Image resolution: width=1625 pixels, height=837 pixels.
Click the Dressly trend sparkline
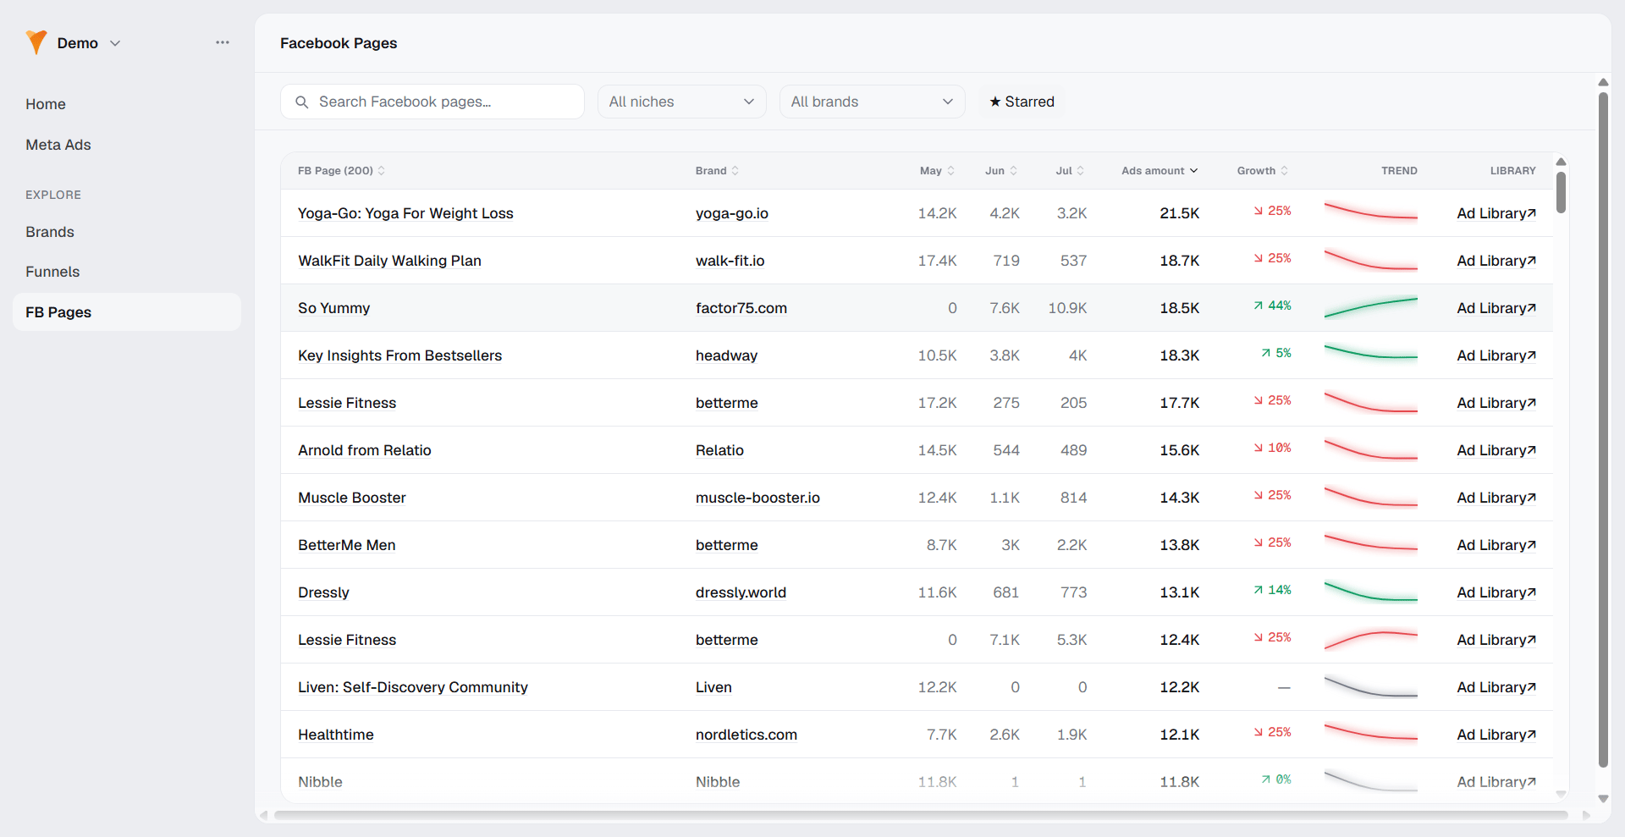(x=1370, y=592)
